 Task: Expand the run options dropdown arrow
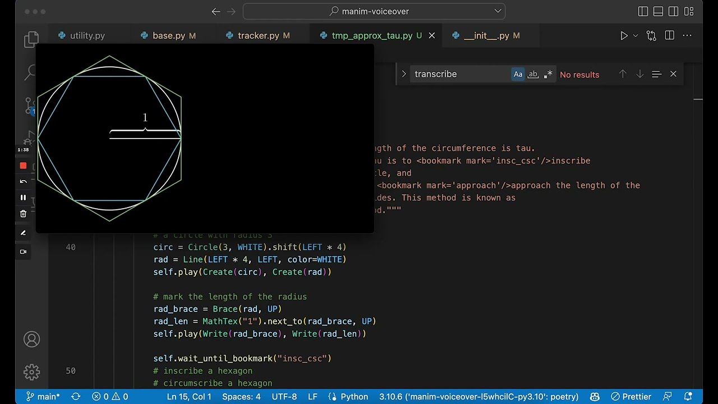[x=636, y=35]
